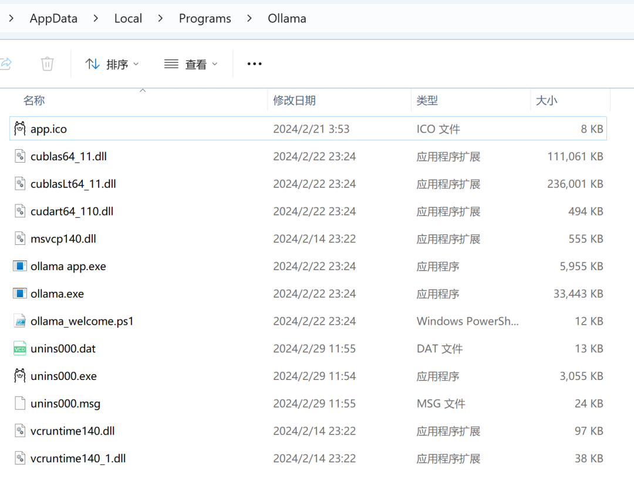Navigate to Programs in breadcrumb
Image resolution: width=634 pixels, height=488 pixels.
coord(205,19)
